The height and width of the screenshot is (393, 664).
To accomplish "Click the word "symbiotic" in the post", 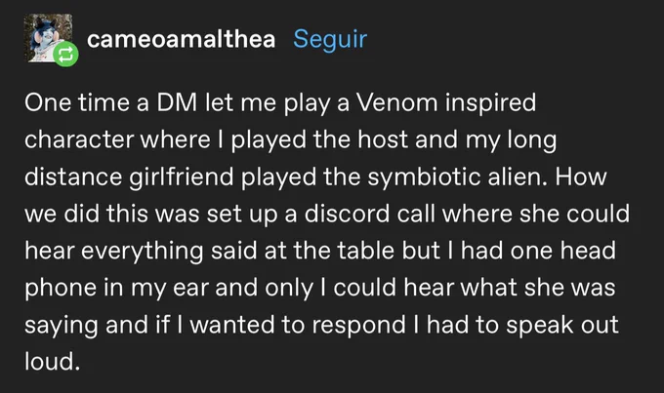I will pos(424,177).
